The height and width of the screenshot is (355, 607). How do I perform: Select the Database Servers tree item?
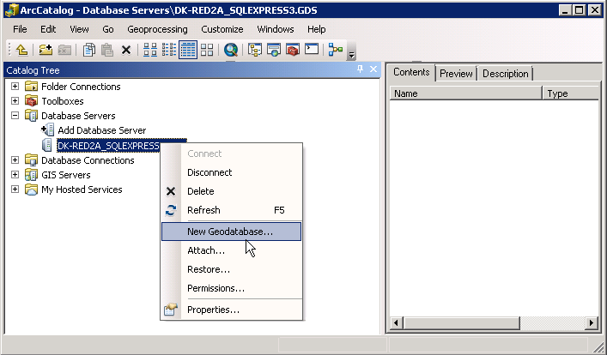(x=78, y=116)
